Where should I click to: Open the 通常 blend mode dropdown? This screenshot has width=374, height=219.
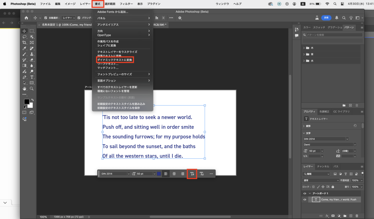[x=321, y=180]
